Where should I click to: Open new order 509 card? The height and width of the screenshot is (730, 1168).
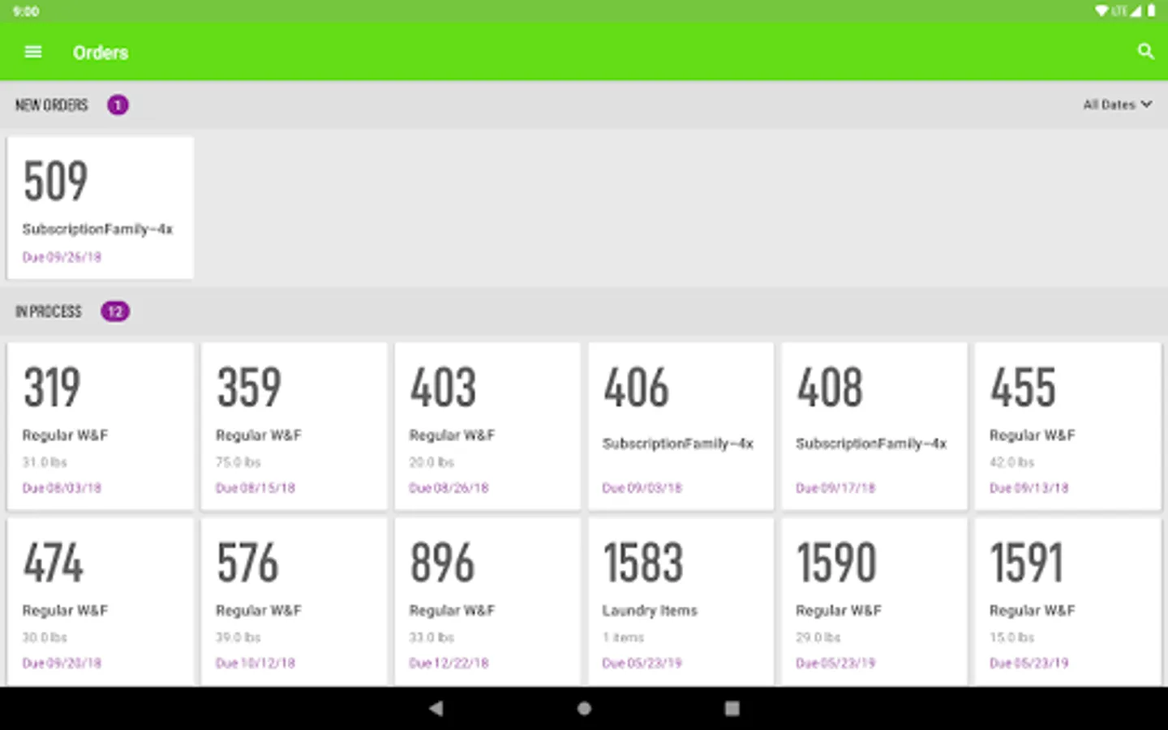pos(101,208)
